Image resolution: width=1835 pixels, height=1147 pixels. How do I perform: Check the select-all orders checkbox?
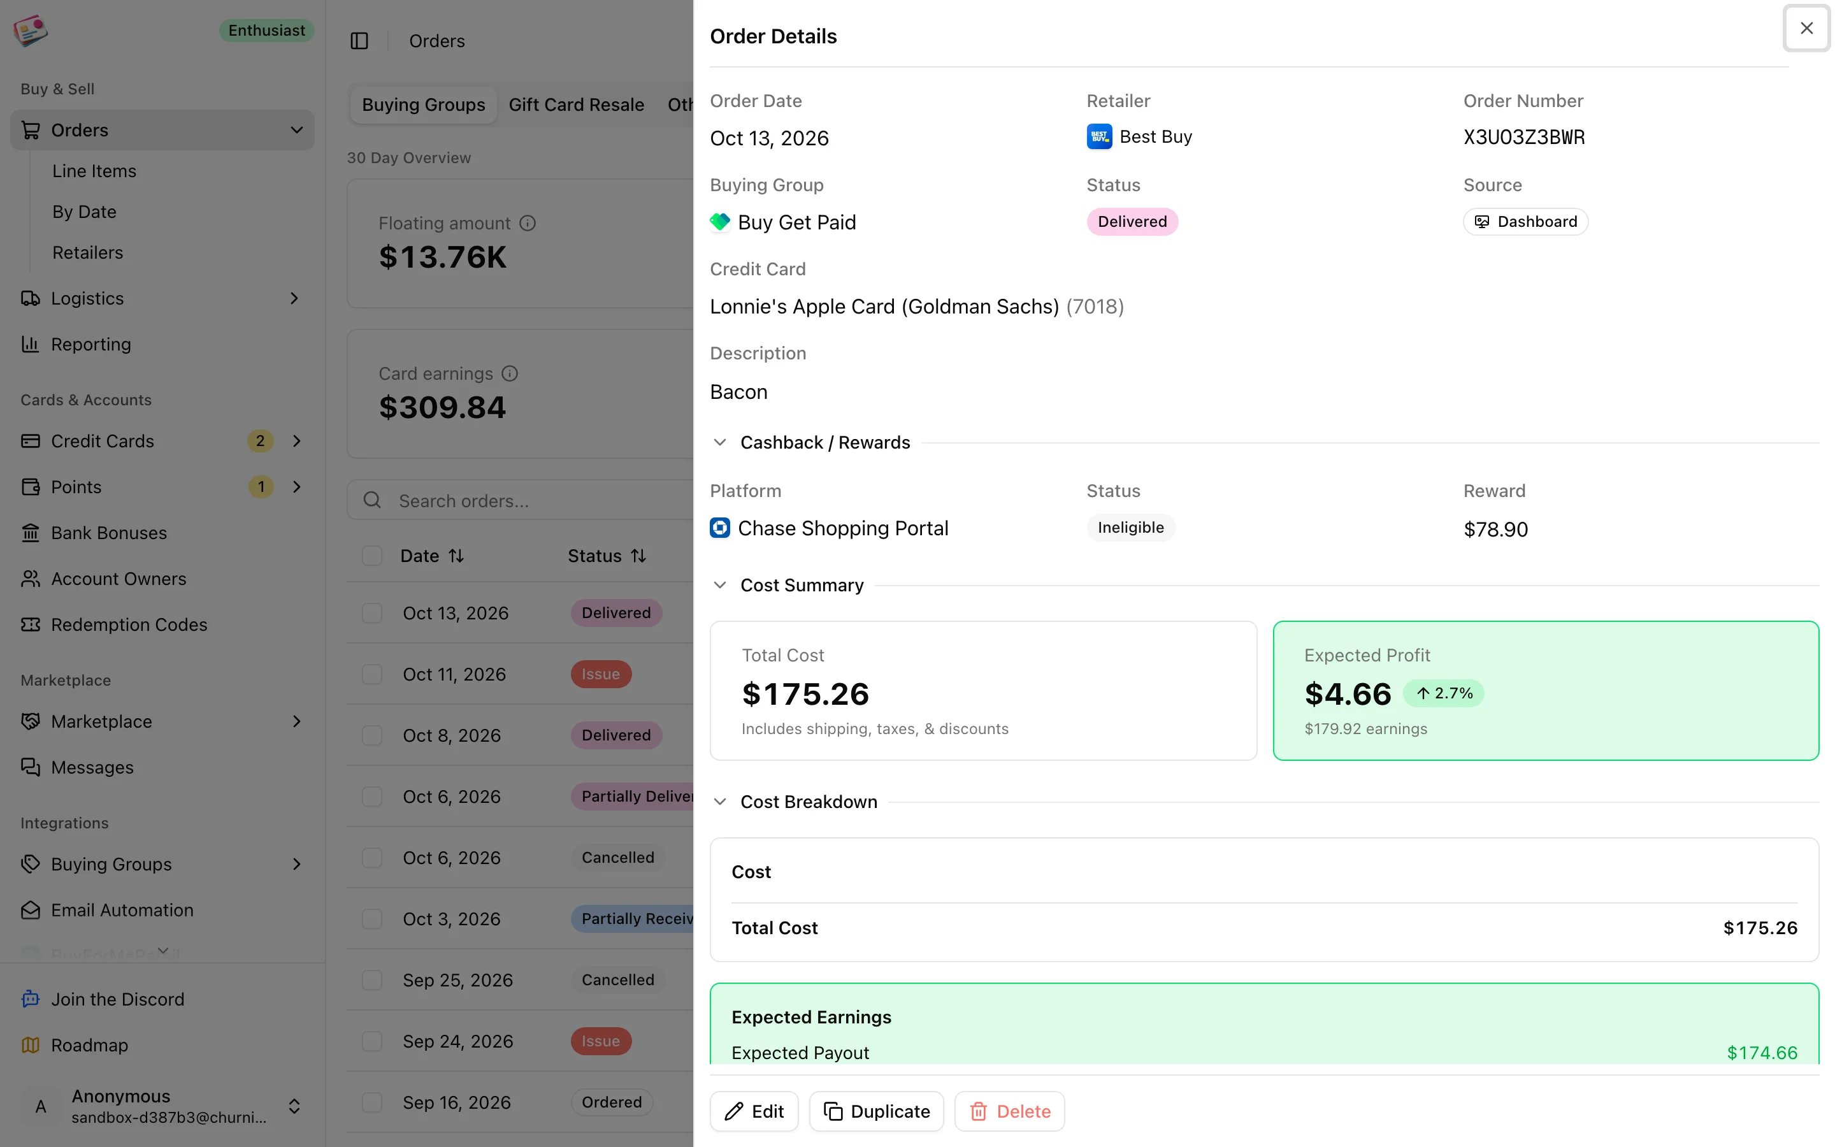(x=371, y=556)
